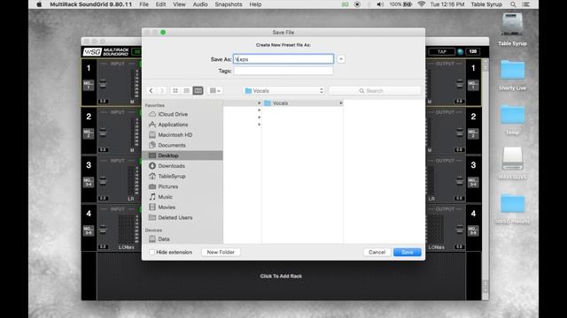The image size is (567, 318).
Task: Open the Apple menu
Action: [39, 4]
